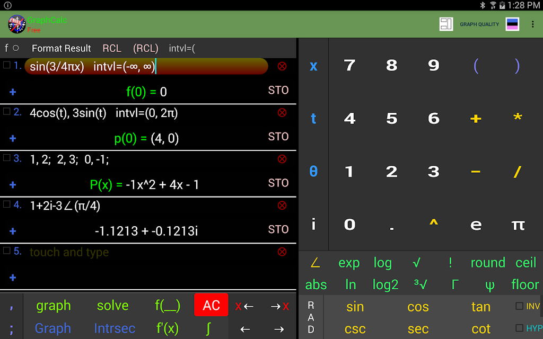Viewport: 543px width, 339px height.
Task: Focus the sin(3/4πx) input field
Action: [146, 66]
